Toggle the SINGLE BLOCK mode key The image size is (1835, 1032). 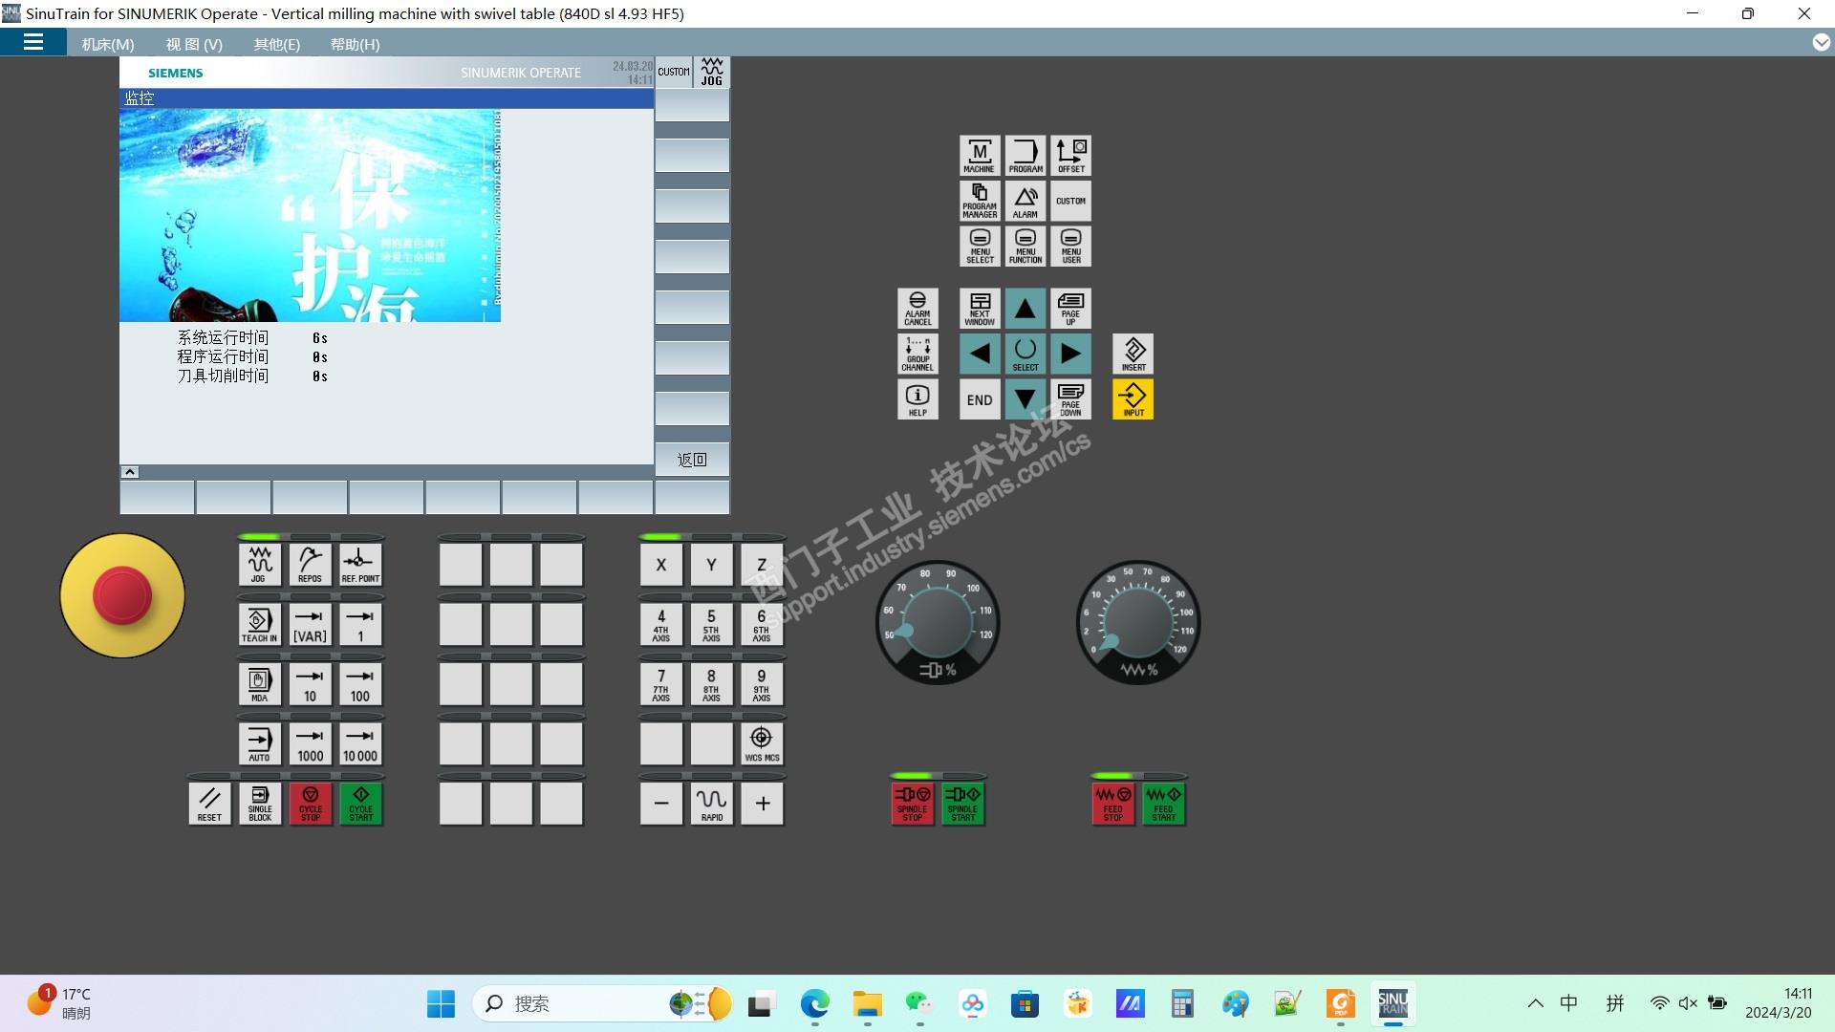tap(260, 804)
